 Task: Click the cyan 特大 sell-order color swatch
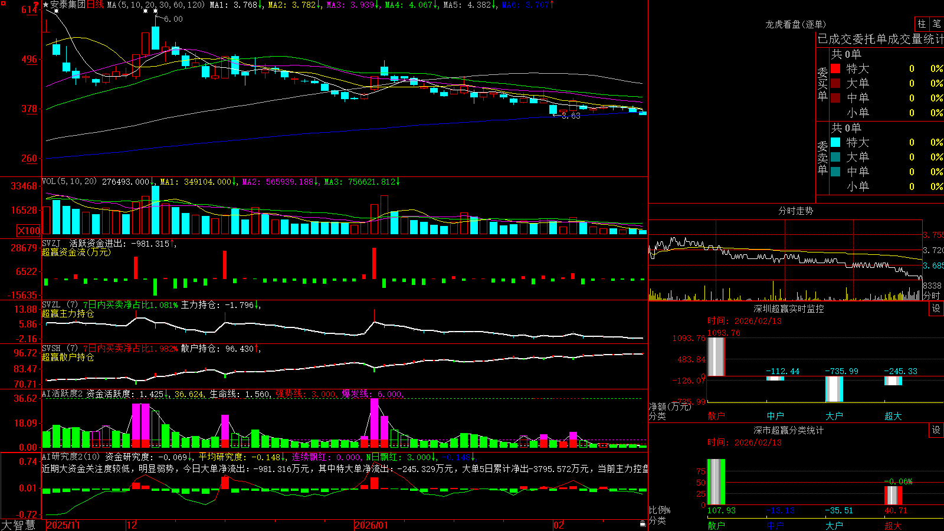[x=835, y=142]
